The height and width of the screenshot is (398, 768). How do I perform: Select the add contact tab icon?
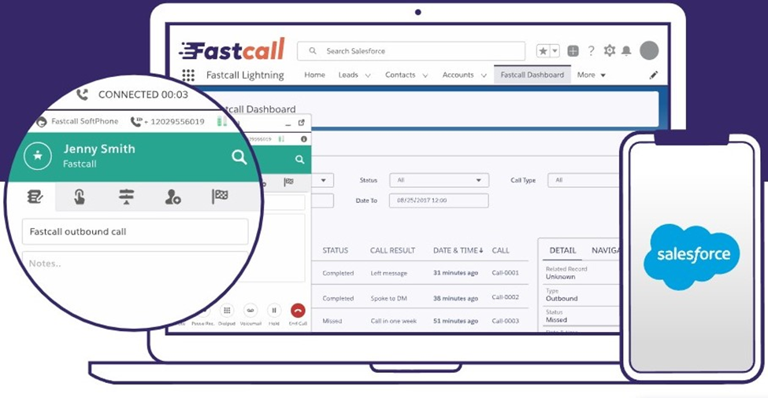click(173, 197)
